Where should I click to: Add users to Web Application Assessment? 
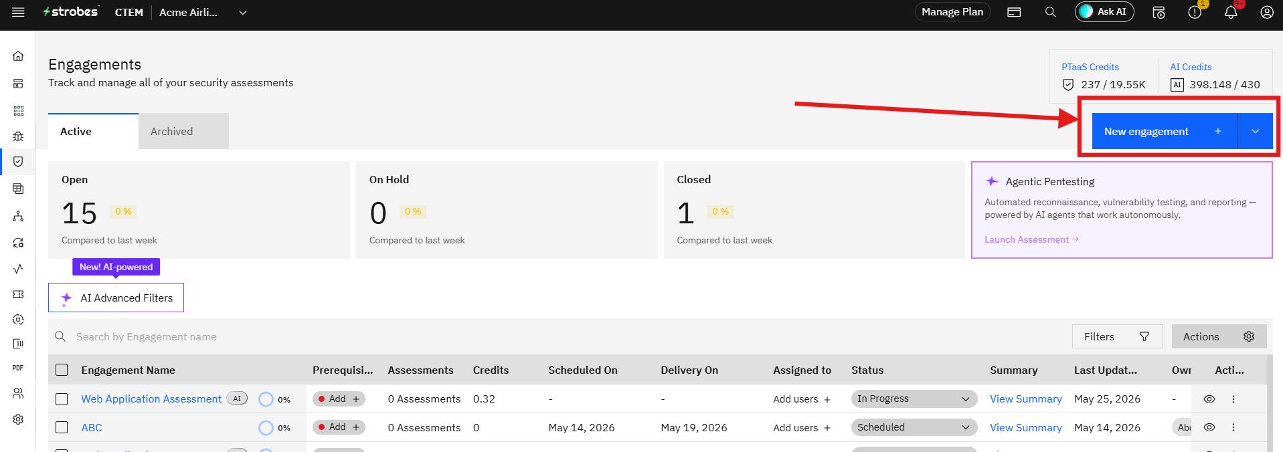point(802,399)
